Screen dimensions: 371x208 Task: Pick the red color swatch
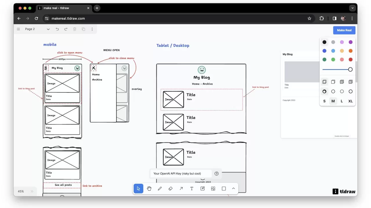click(x=350, y=60)
